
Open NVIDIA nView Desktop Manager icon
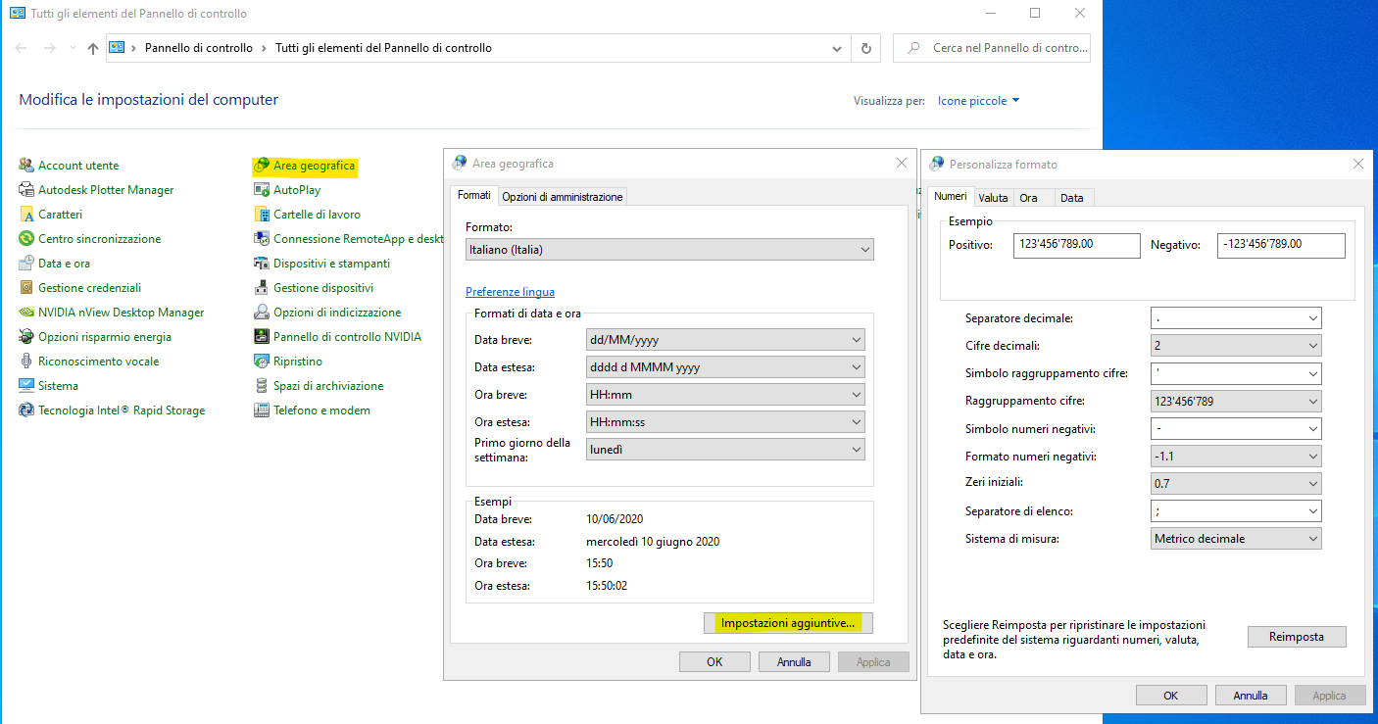pos(26,313)
